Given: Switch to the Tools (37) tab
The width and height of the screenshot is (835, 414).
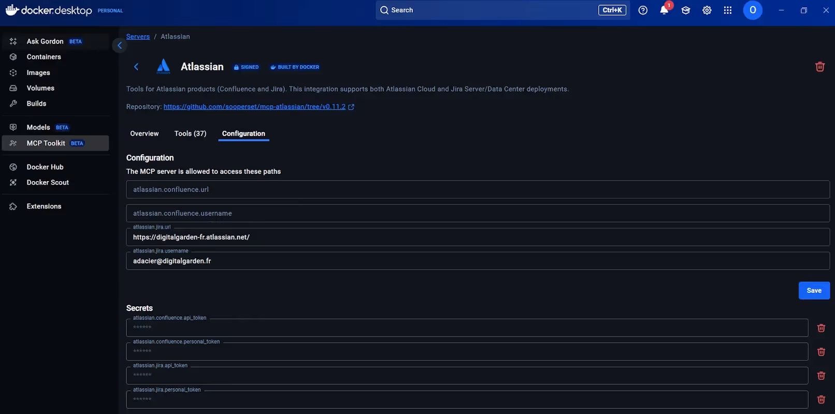Looking at the screenshot, I should (191, 134).
